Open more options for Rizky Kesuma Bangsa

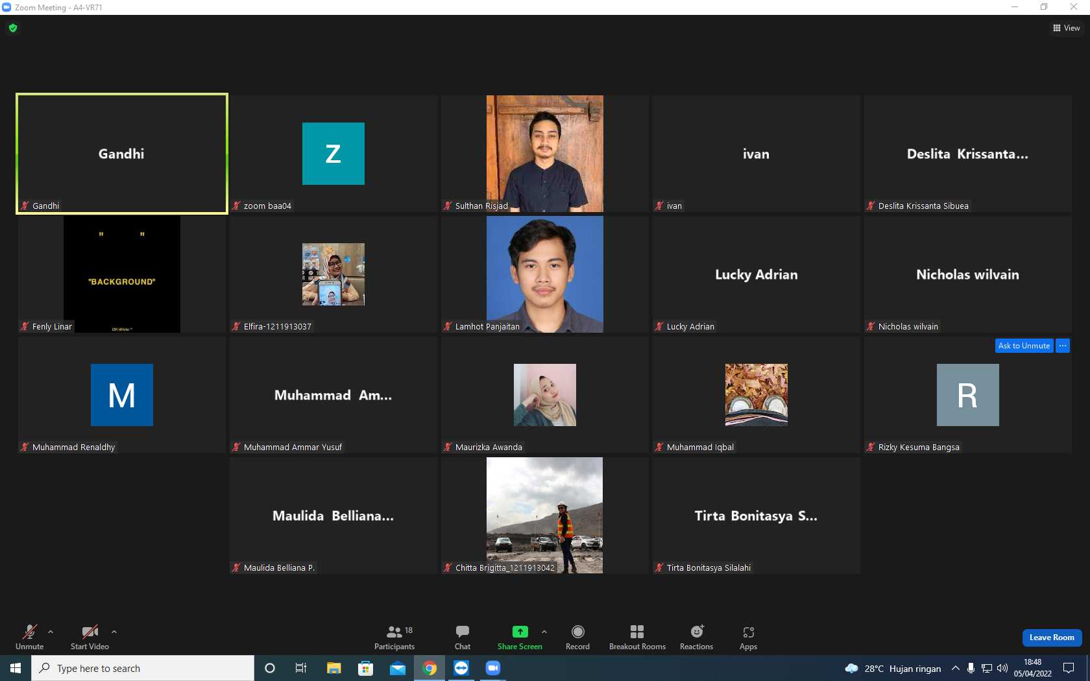tap(1063, 346)
